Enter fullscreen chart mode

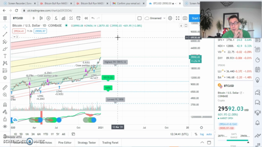(178, 18)
